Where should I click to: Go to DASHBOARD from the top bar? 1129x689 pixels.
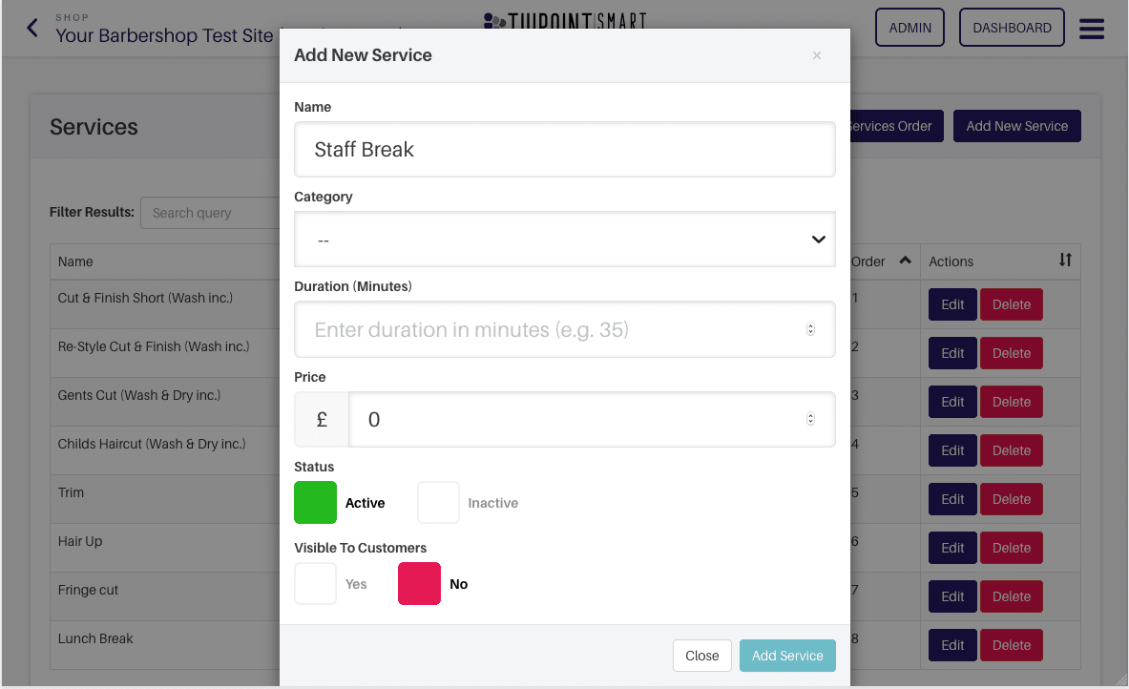click(x=1012, y=28)
